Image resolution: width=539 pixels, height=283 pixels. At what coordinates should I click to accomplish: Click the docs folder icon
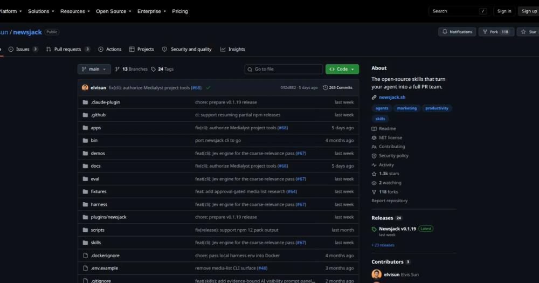[x=85, y=165]
